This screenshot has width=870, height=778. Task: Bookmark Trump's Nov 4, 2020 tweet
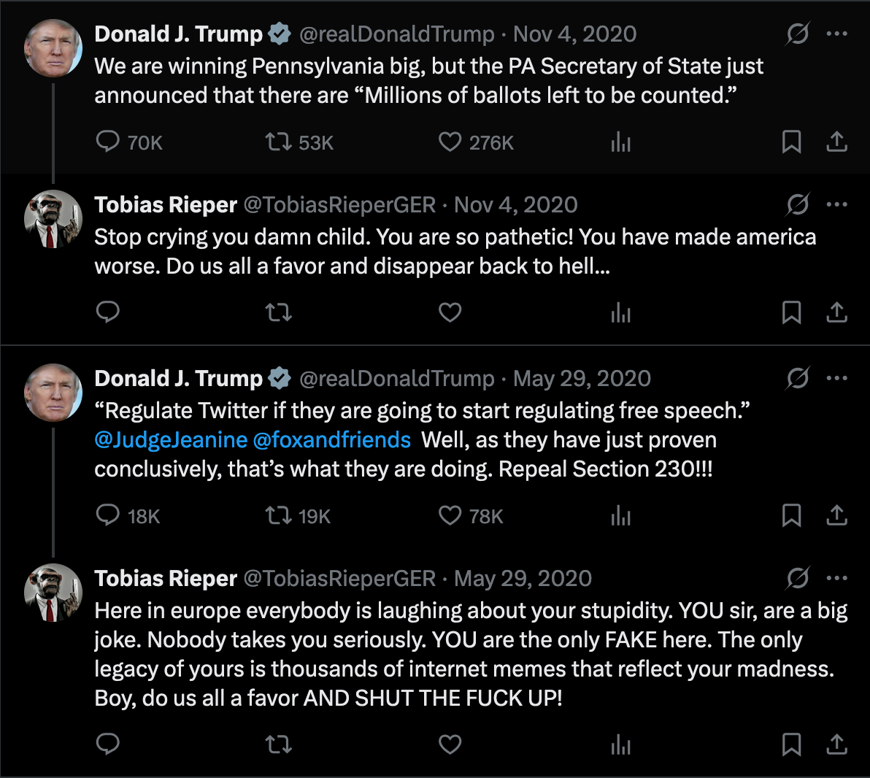(791, 142)
